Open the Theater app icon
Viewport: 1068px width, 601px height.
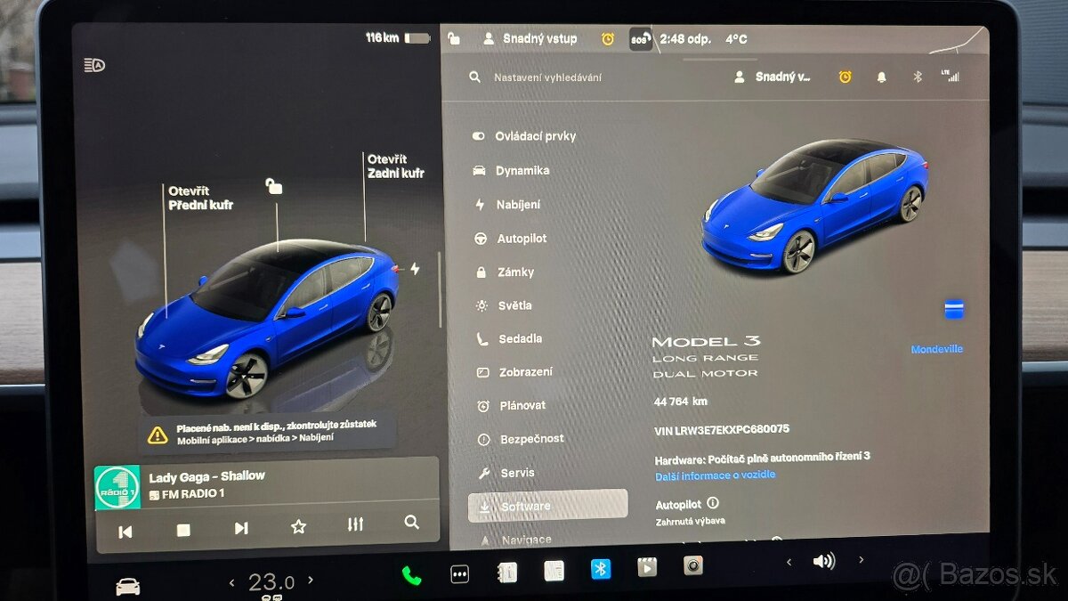tap(646, 566)
